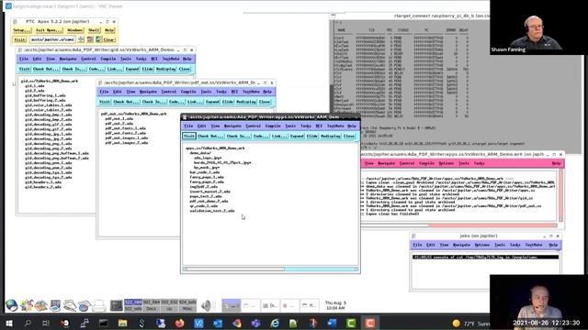Open the Windows menu in PTC Apex
This screenshot has width=588, height=330.
coord(75,30)
